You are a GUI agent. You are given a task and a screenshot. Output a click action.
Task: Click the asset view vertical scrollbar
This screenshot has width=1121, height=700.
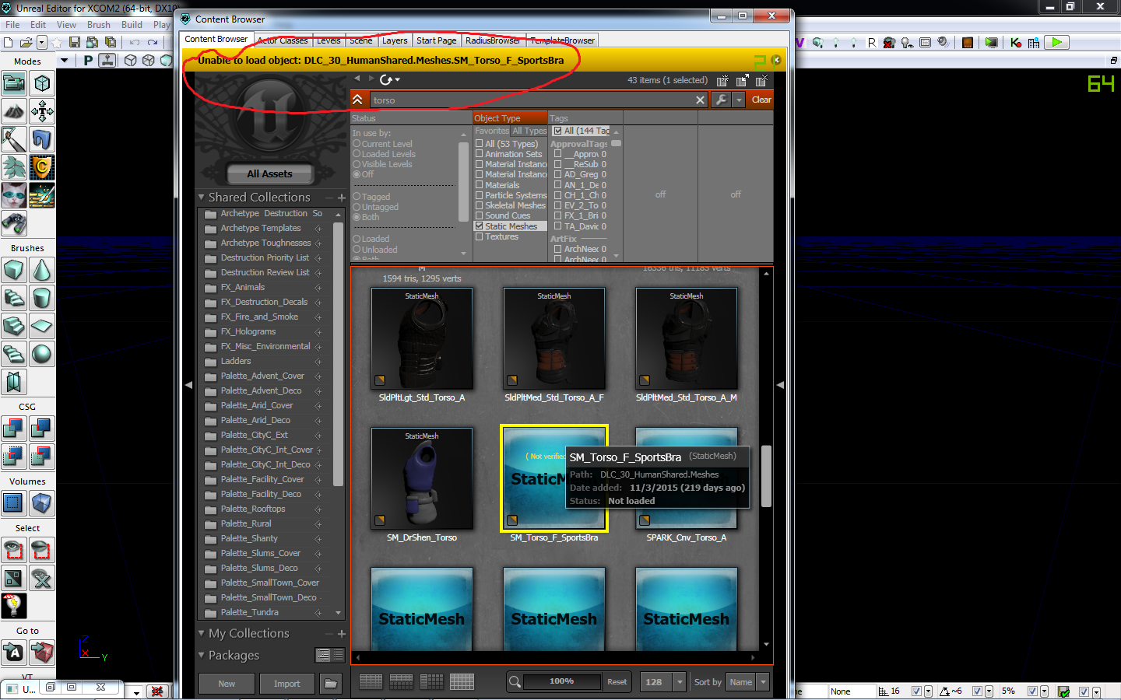point(766,477)
